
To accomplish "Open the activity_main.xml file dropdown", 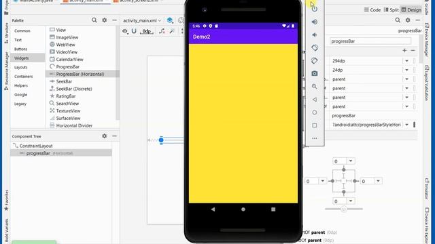I will click(x=142, y=20).
